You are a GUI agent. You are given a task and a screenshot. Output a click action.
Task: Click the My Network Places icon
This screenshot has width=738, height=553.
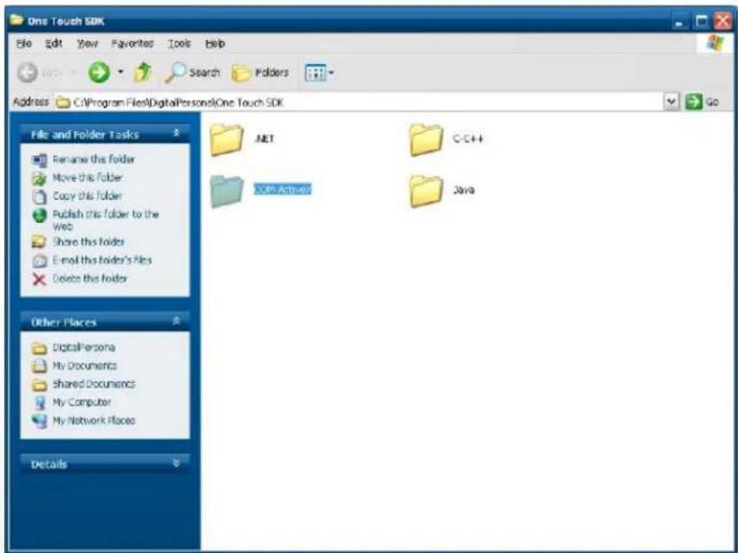pos(40,421)
